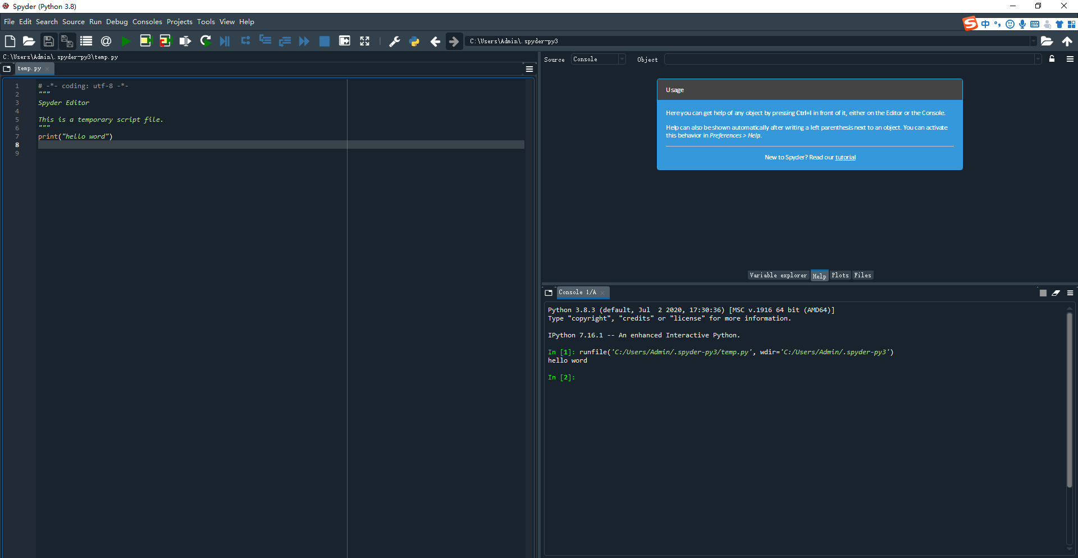Open Preferences with the wrench icon
1078x558 pixels.
pos(395,41)
